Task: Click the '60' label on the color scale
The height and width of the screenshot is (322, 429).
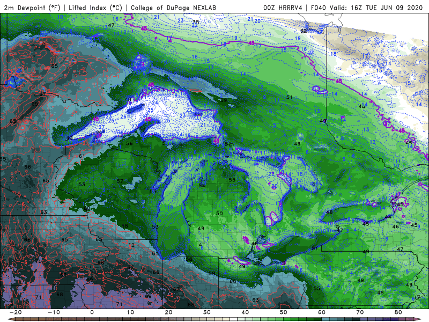Action: click(x=322, y=312)
